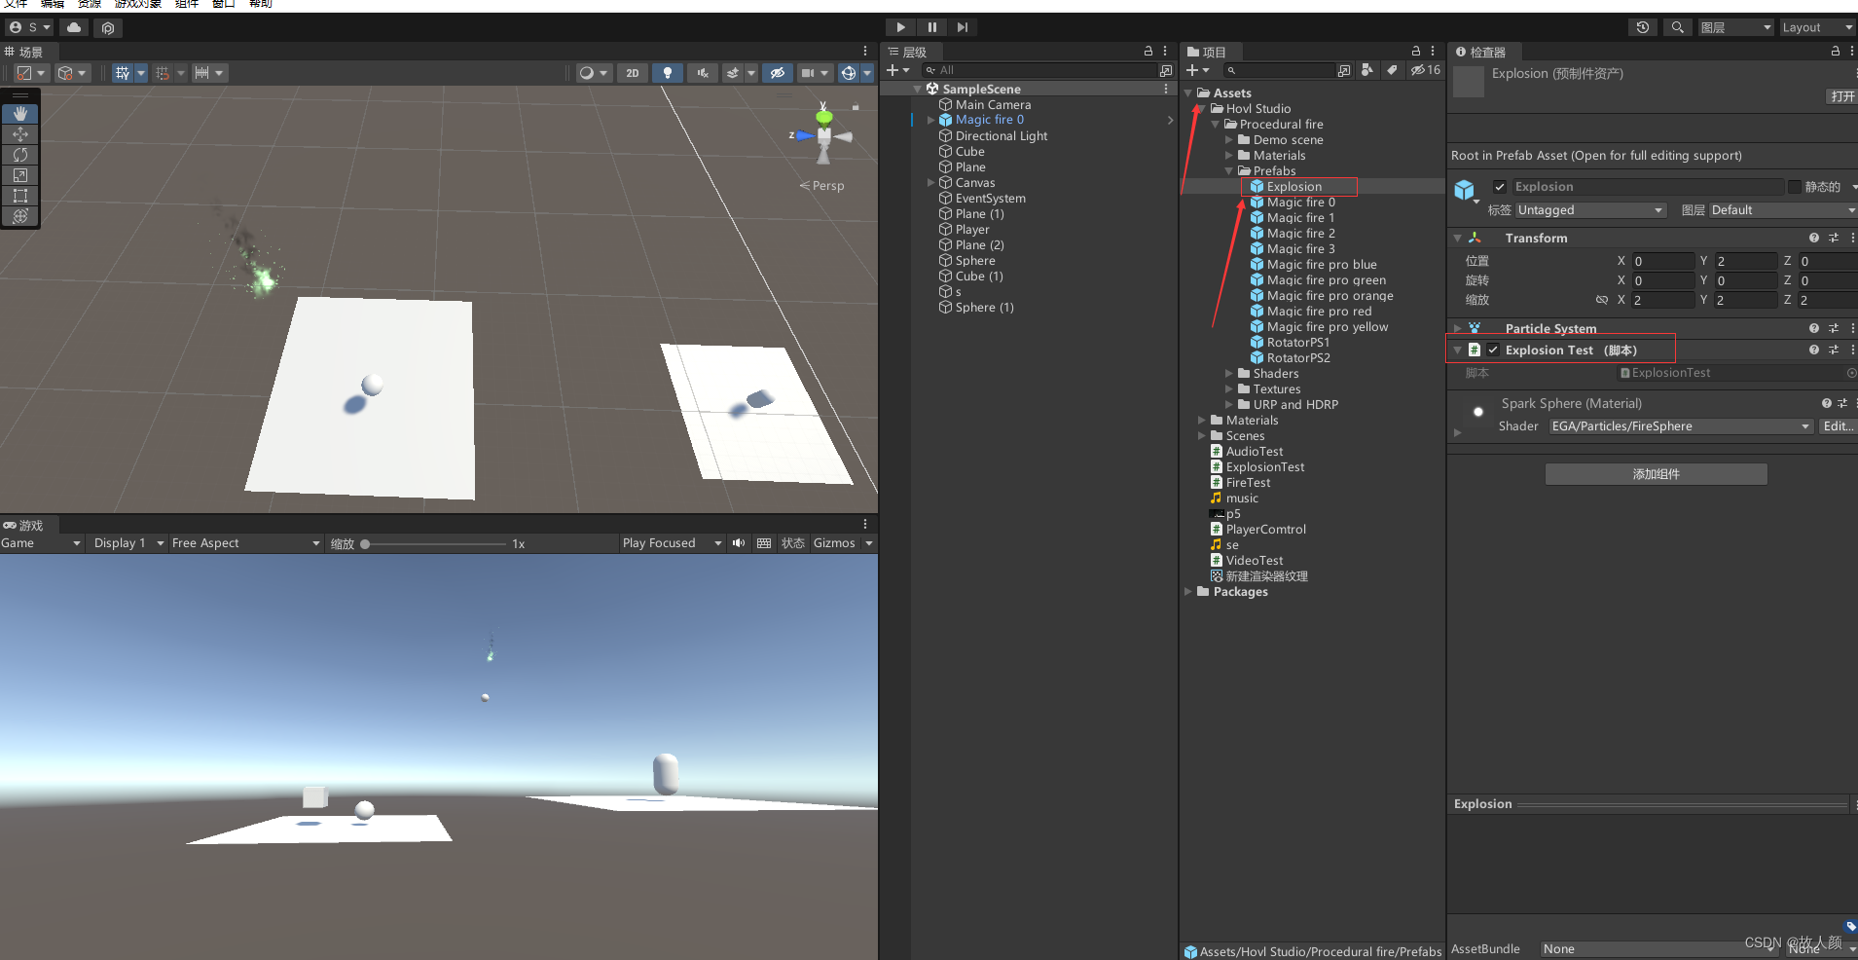
Task: Expand the Shaders folder in Project
Action: [x=1229, y=374]
